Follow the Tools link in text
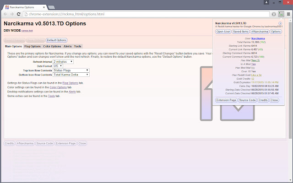 point(51,96)
